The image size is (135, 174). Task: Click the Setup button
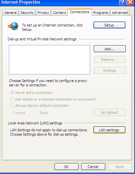109,25
